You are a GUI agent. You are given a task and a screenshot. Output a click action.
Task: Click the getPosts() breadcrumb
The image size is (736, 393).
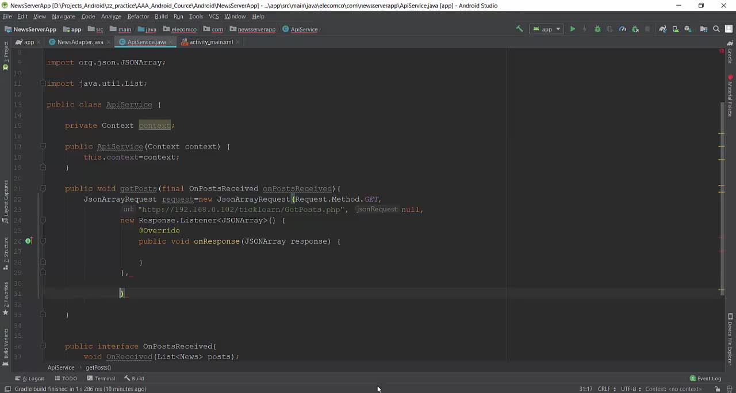click(98, 368)
